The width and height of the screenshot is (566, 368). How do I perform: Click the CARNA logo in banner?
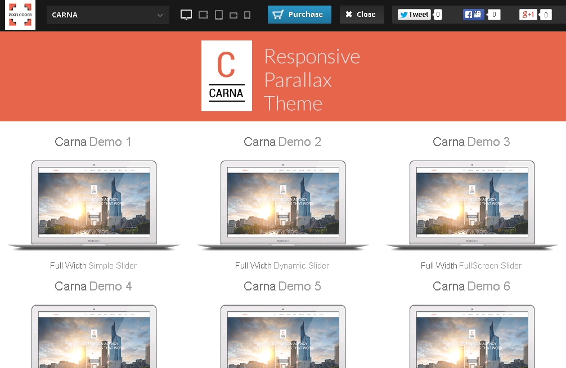click(x=226, y=76)
